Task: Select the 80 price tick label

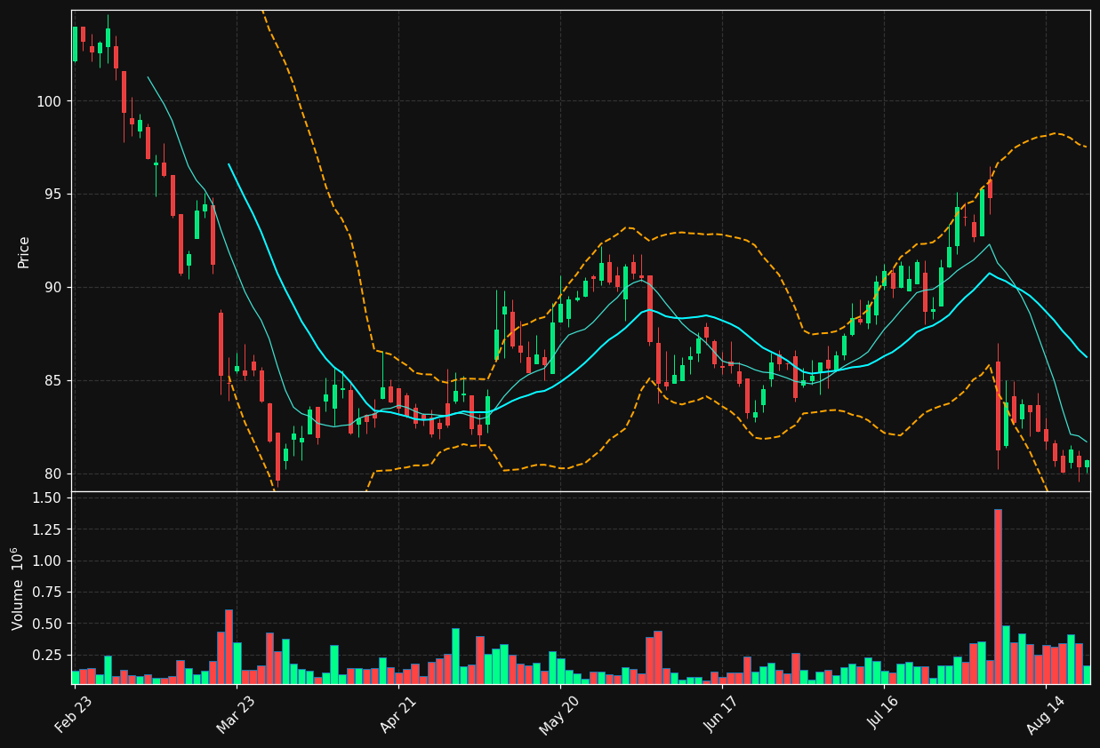Action: click(x=52, y=474)
